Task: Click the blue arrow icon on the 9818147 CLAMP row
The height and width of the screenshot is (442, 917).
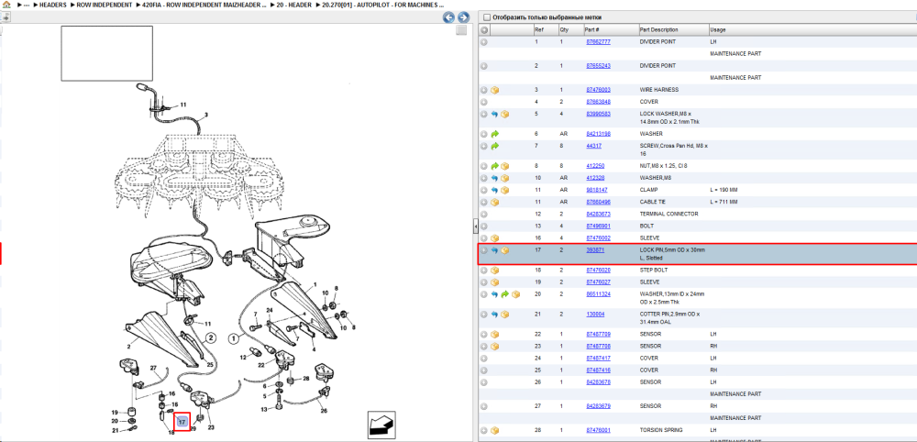Action: click(494, 190)
